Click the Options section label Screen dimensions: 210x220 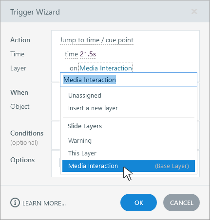point(22,160)
